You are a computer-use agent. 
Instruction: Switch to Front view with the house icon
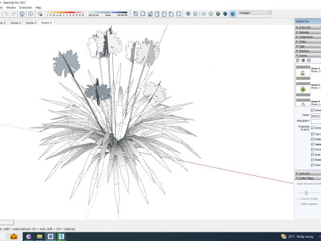tap(150, 14)
